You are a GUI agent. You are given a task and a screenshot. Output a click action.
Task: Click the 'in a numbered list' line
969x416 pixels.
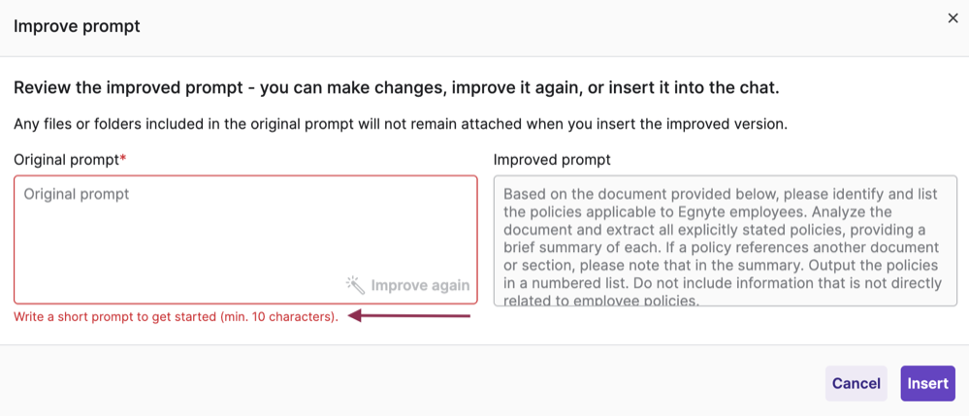click(723, 283)
